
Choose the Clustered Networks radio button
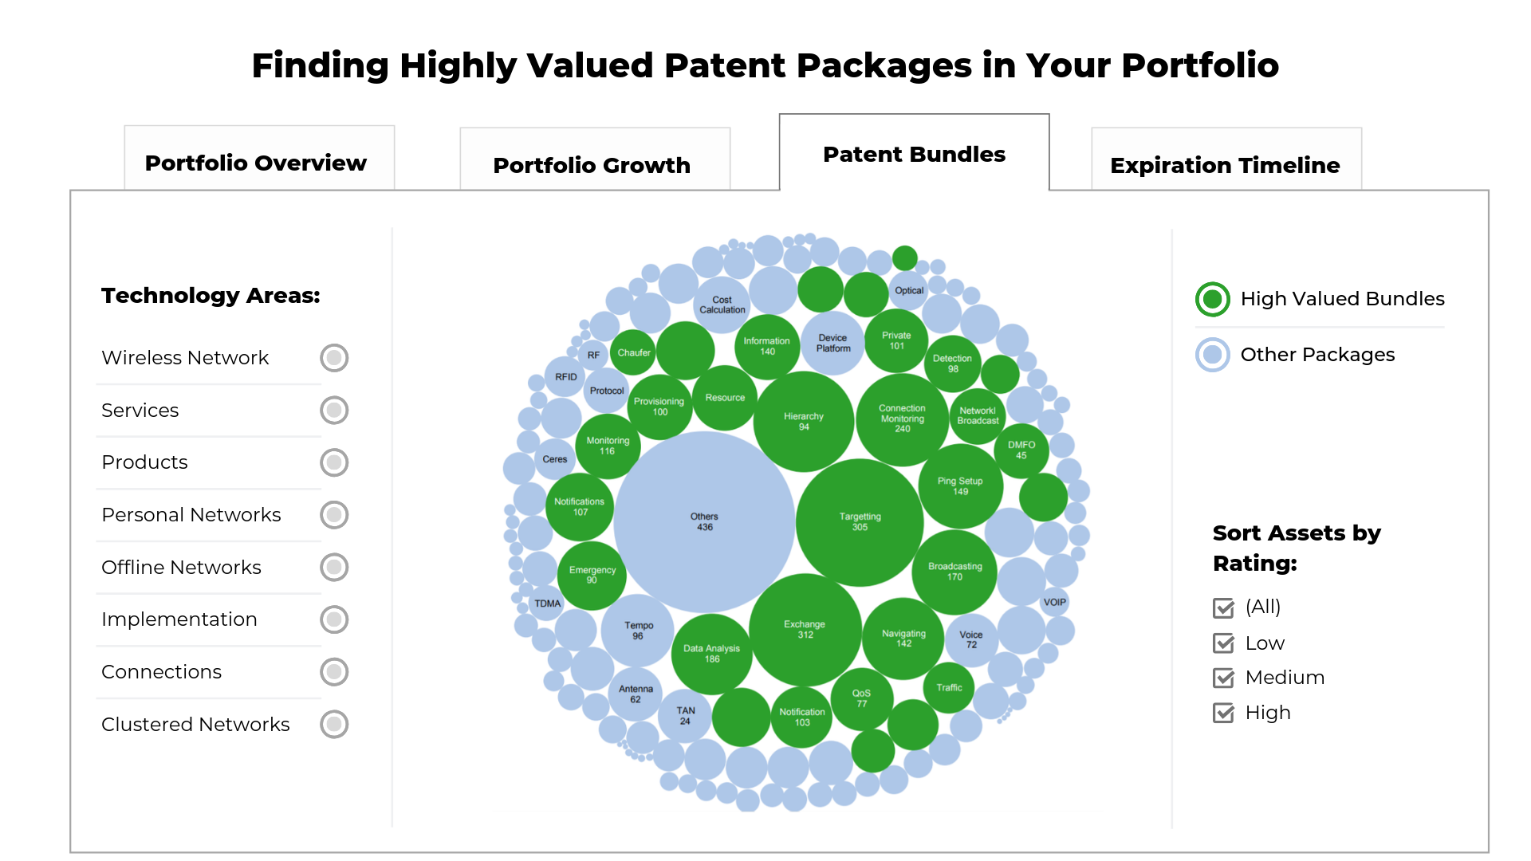(334, 725)
